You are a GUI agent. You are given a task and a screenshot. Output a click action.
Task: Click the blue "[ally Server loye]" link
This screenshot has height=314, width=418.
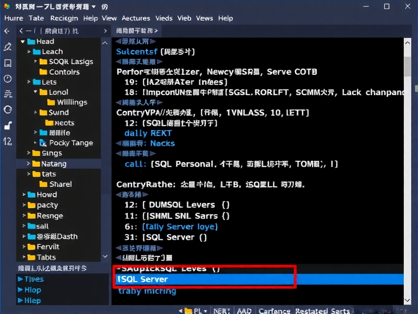point(180,226)
